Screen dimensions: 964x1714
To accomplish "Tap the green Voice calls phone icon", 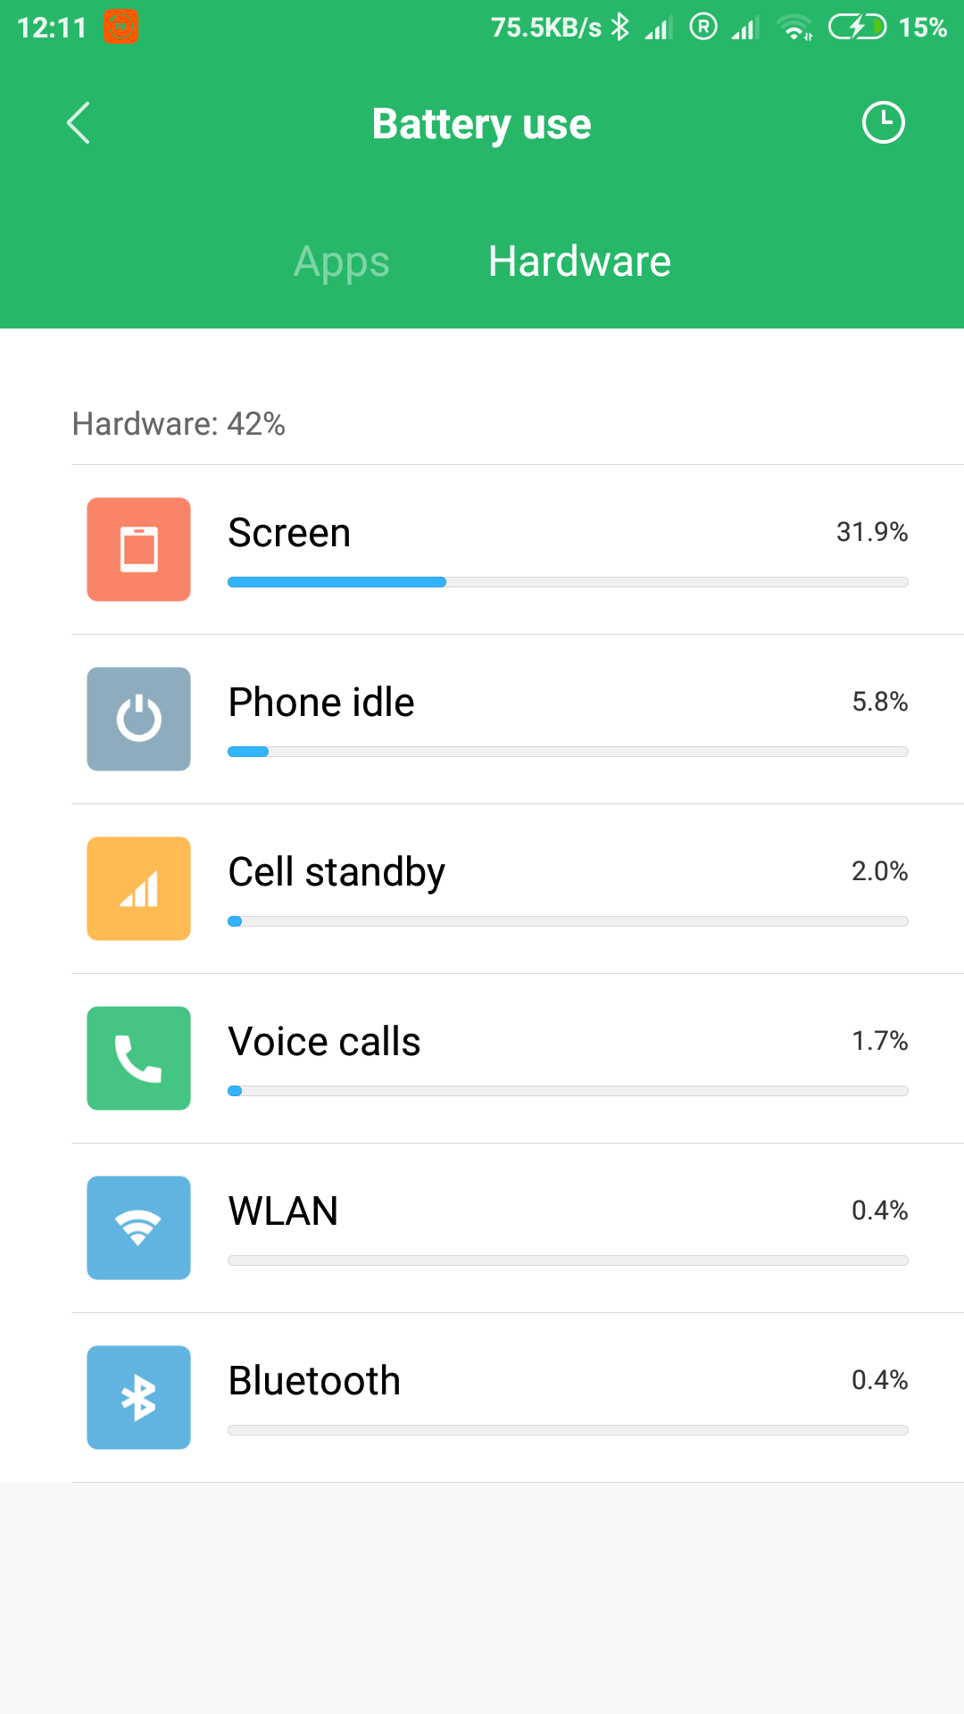I will click(138, 1058).
